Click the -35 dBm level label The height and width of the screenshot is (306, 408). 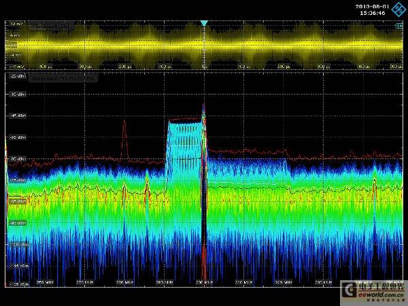click(18, 95)
